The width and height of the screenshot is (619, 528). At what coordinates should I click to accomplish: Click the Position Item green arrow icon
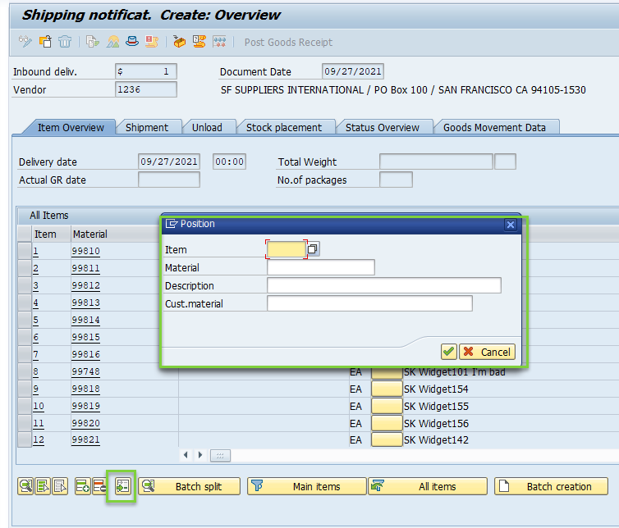122,486
